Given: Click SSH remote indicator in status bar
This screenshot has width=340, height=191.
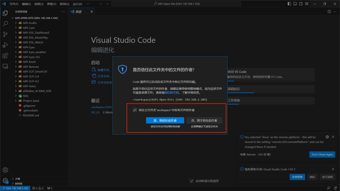Looking at the screenshot, I should [15, 188].
